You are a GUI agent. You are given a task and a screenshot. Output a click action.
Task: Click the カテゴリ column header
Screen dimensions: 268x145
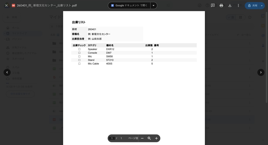pos(92,45)
